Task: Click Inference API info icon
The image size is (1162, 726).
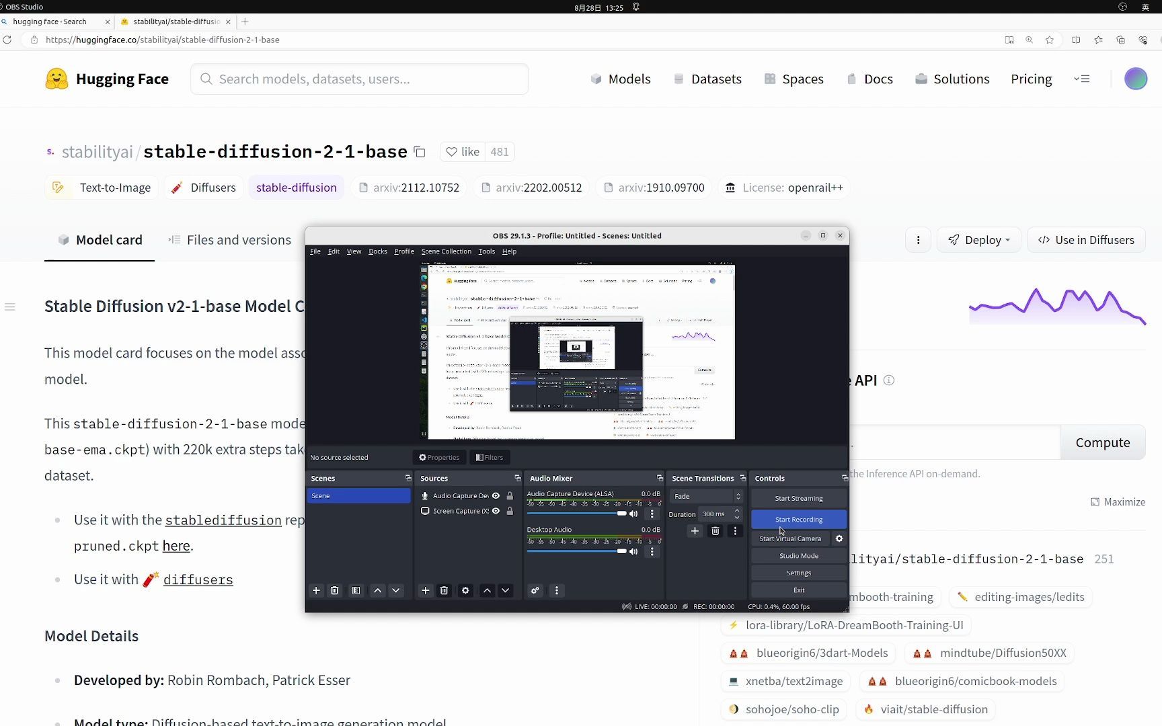Action: pyautogui.click(x=889, y=380)
